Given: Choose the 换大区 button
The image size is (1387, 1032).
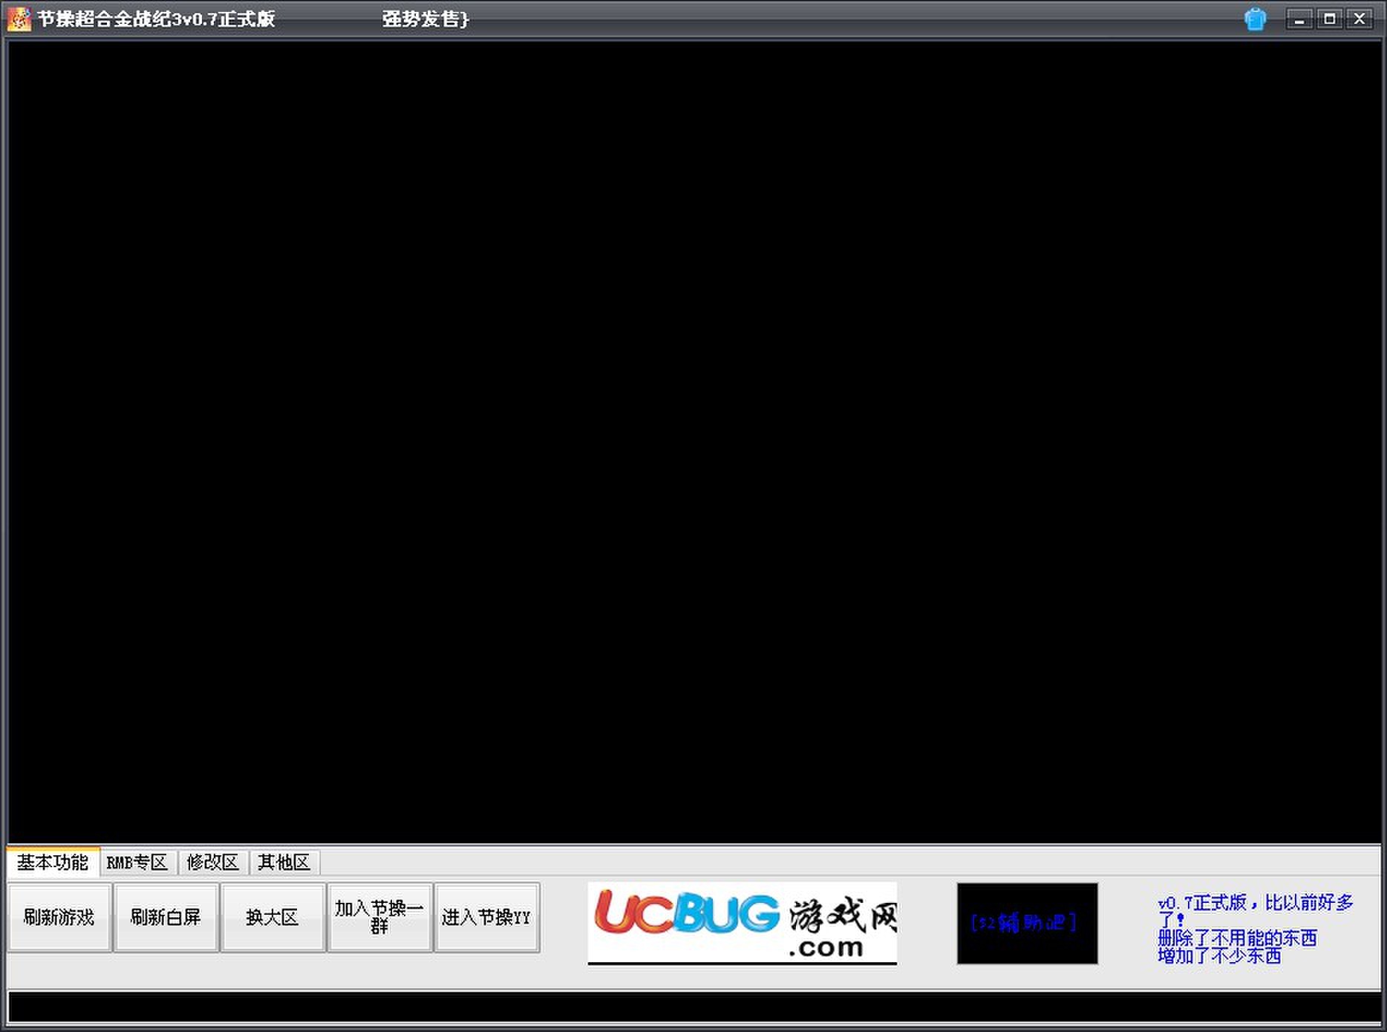Looking at the screenshot, I should pyautogui.click(x=272, y=918).
